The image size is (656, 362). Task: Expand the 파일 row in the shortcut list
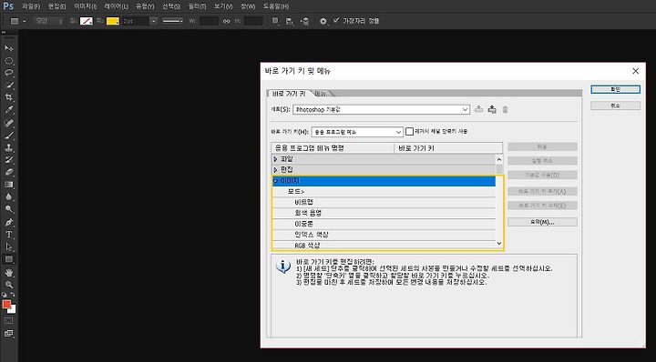(275, 159)
